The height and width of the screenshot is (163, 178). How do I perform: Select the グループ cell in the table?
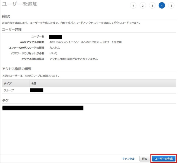[9, 90]
